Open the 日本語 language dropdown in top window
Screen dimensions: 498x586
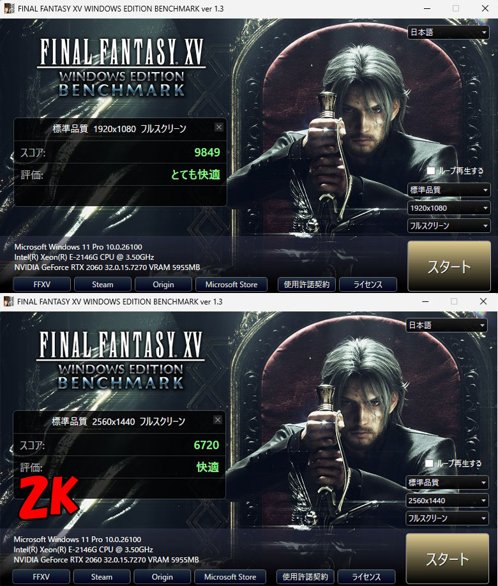coord(448,33)
